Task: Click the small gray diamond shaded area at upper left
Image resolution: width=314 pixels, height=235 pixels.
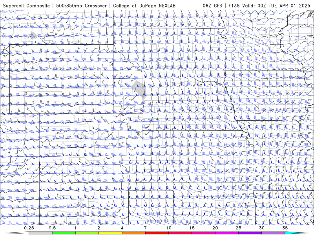Action: (x=33, y=36)
